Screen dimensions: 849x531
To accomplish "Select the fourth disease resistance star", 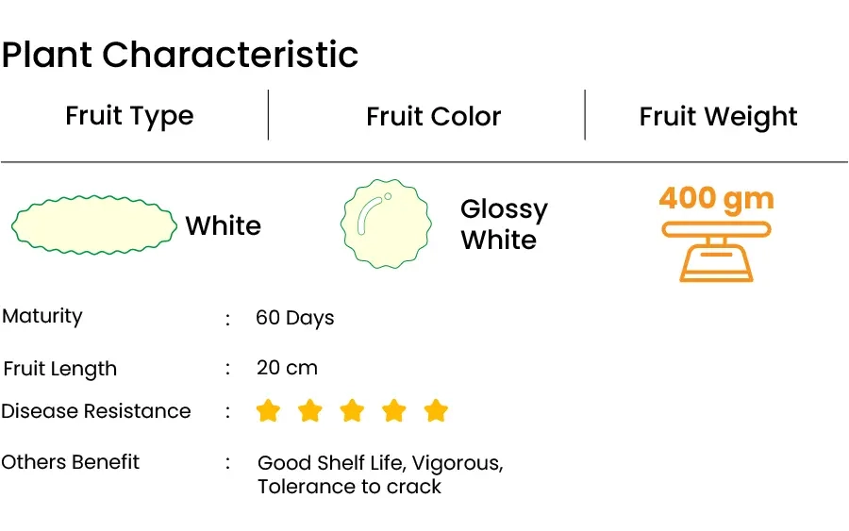I will click(x=394, y=411).
